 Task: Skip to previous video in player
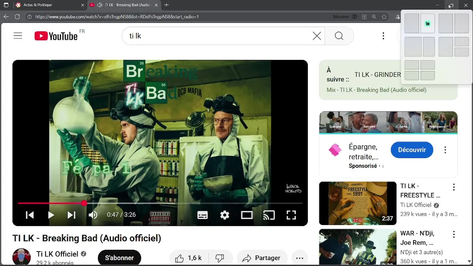pos(30,215)
